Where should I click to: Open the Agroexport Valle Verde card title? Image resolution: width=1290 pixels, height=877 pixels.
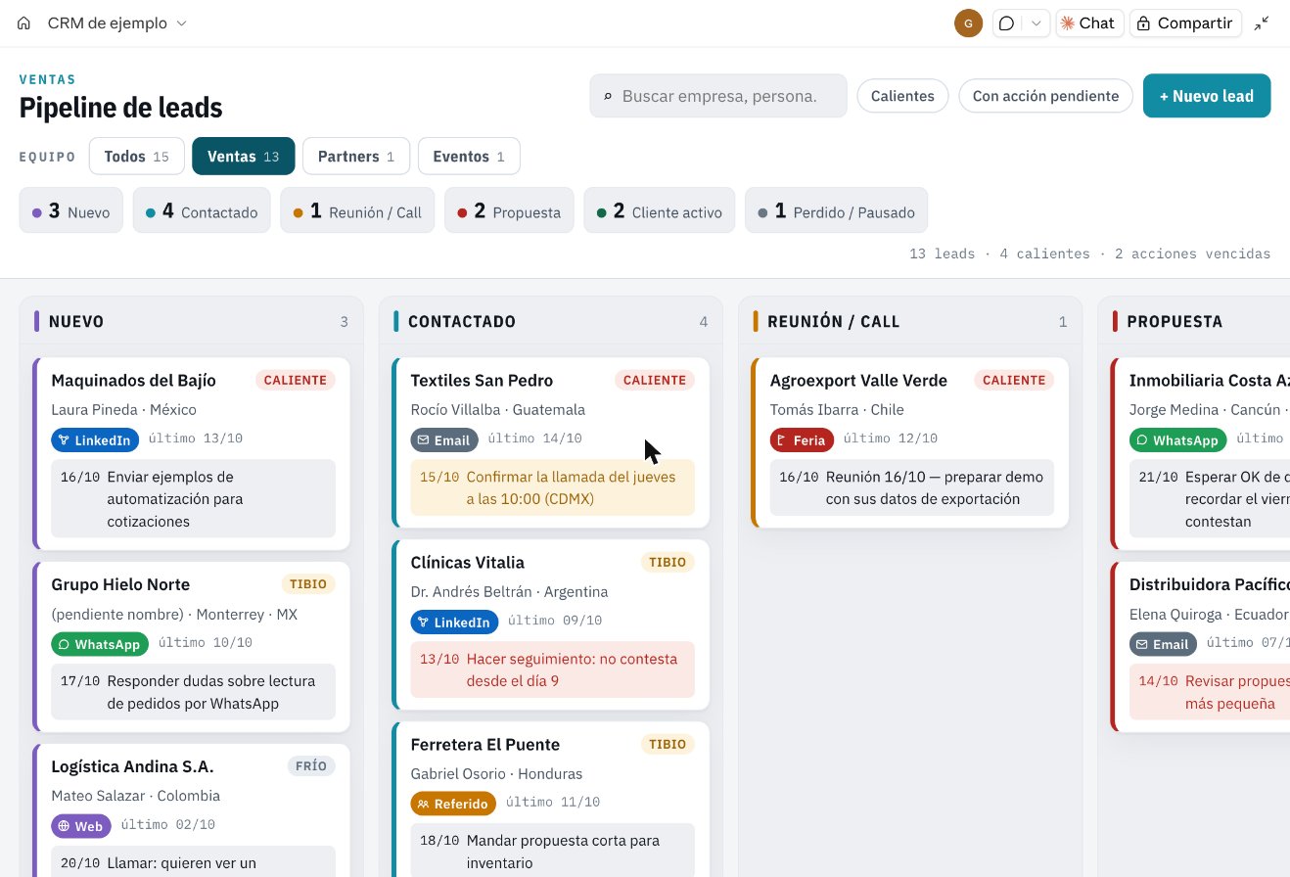[858, 380]
